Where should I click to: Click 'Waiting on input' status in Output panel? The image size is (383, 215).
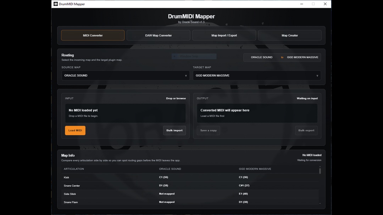pyautogui.click(x=307, y=98)
